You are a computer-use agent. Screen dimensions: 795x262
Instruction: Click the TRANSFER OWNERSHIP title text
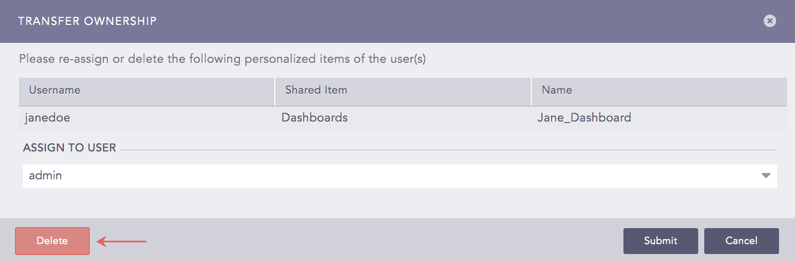[x=87, y=21]
